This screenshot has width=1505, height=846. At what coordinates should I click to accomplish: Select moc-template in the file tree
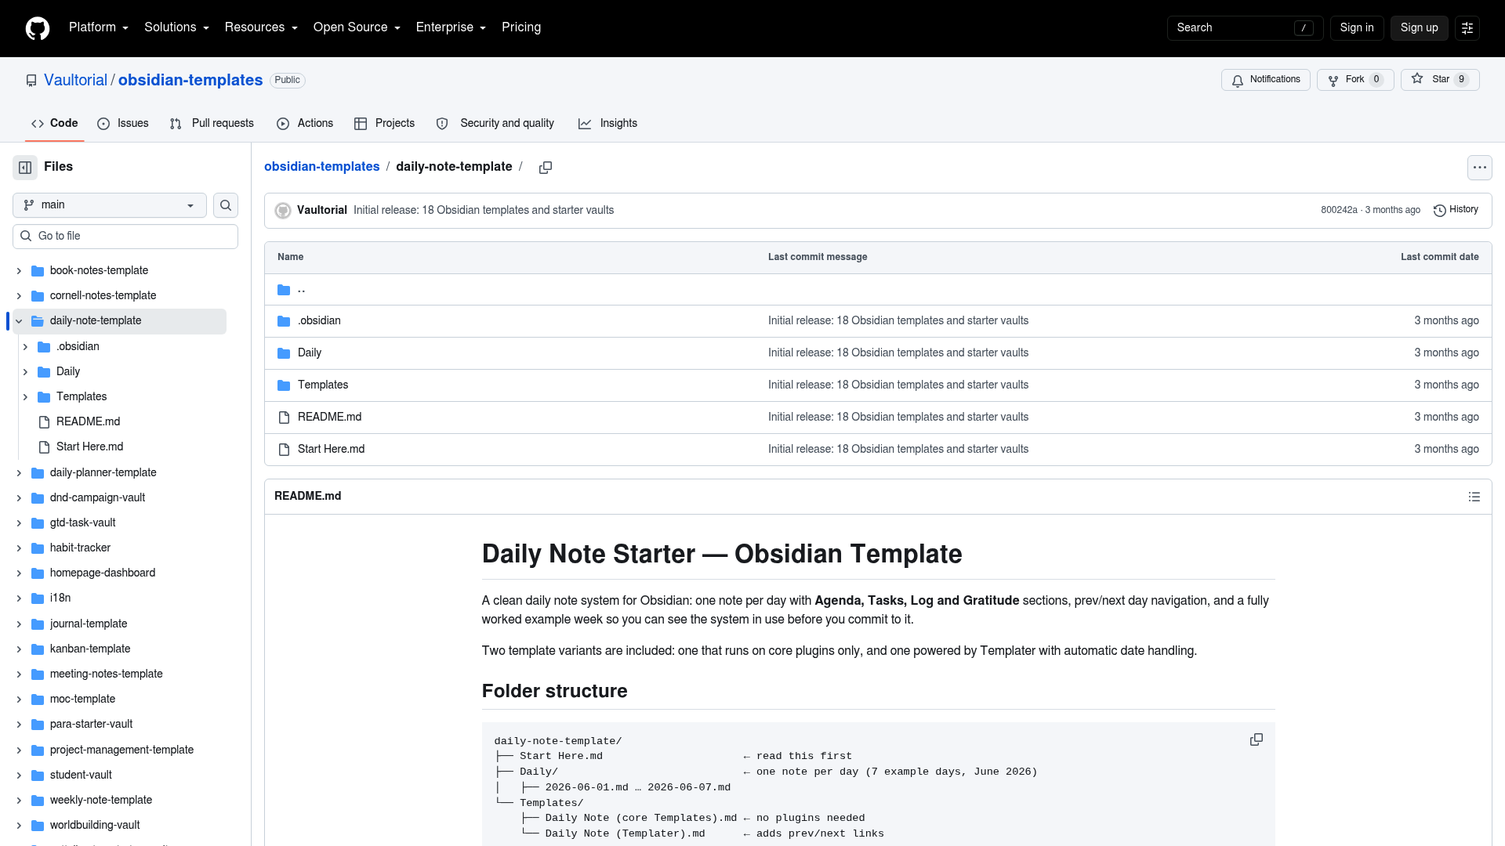pyautogui.click(x=82, y=700)
